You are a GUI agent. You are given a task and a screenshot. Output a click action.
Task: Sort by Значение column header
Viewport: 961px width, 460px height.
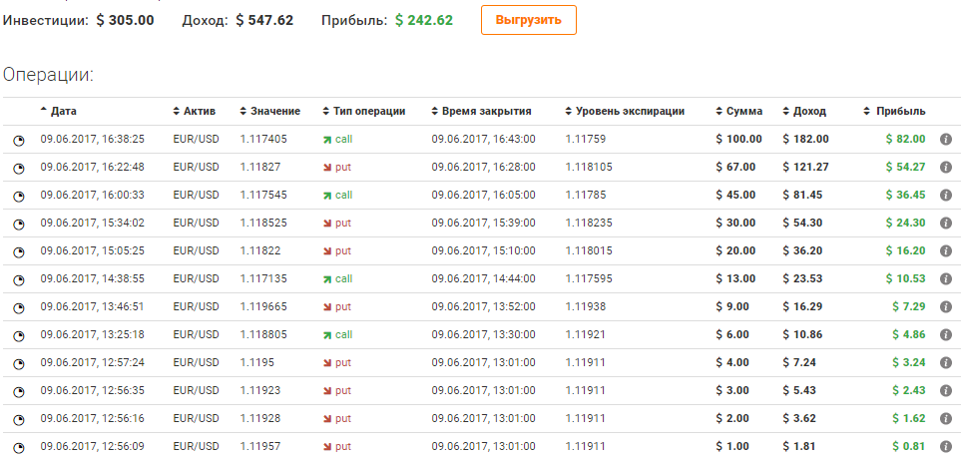[x=274, y=111]
